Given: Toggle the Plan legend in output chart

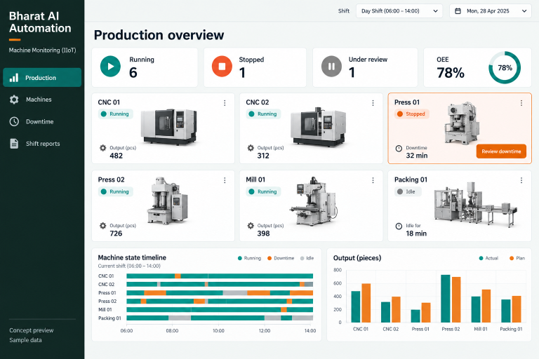Looking at the screenshot, I should coord(517,258).
